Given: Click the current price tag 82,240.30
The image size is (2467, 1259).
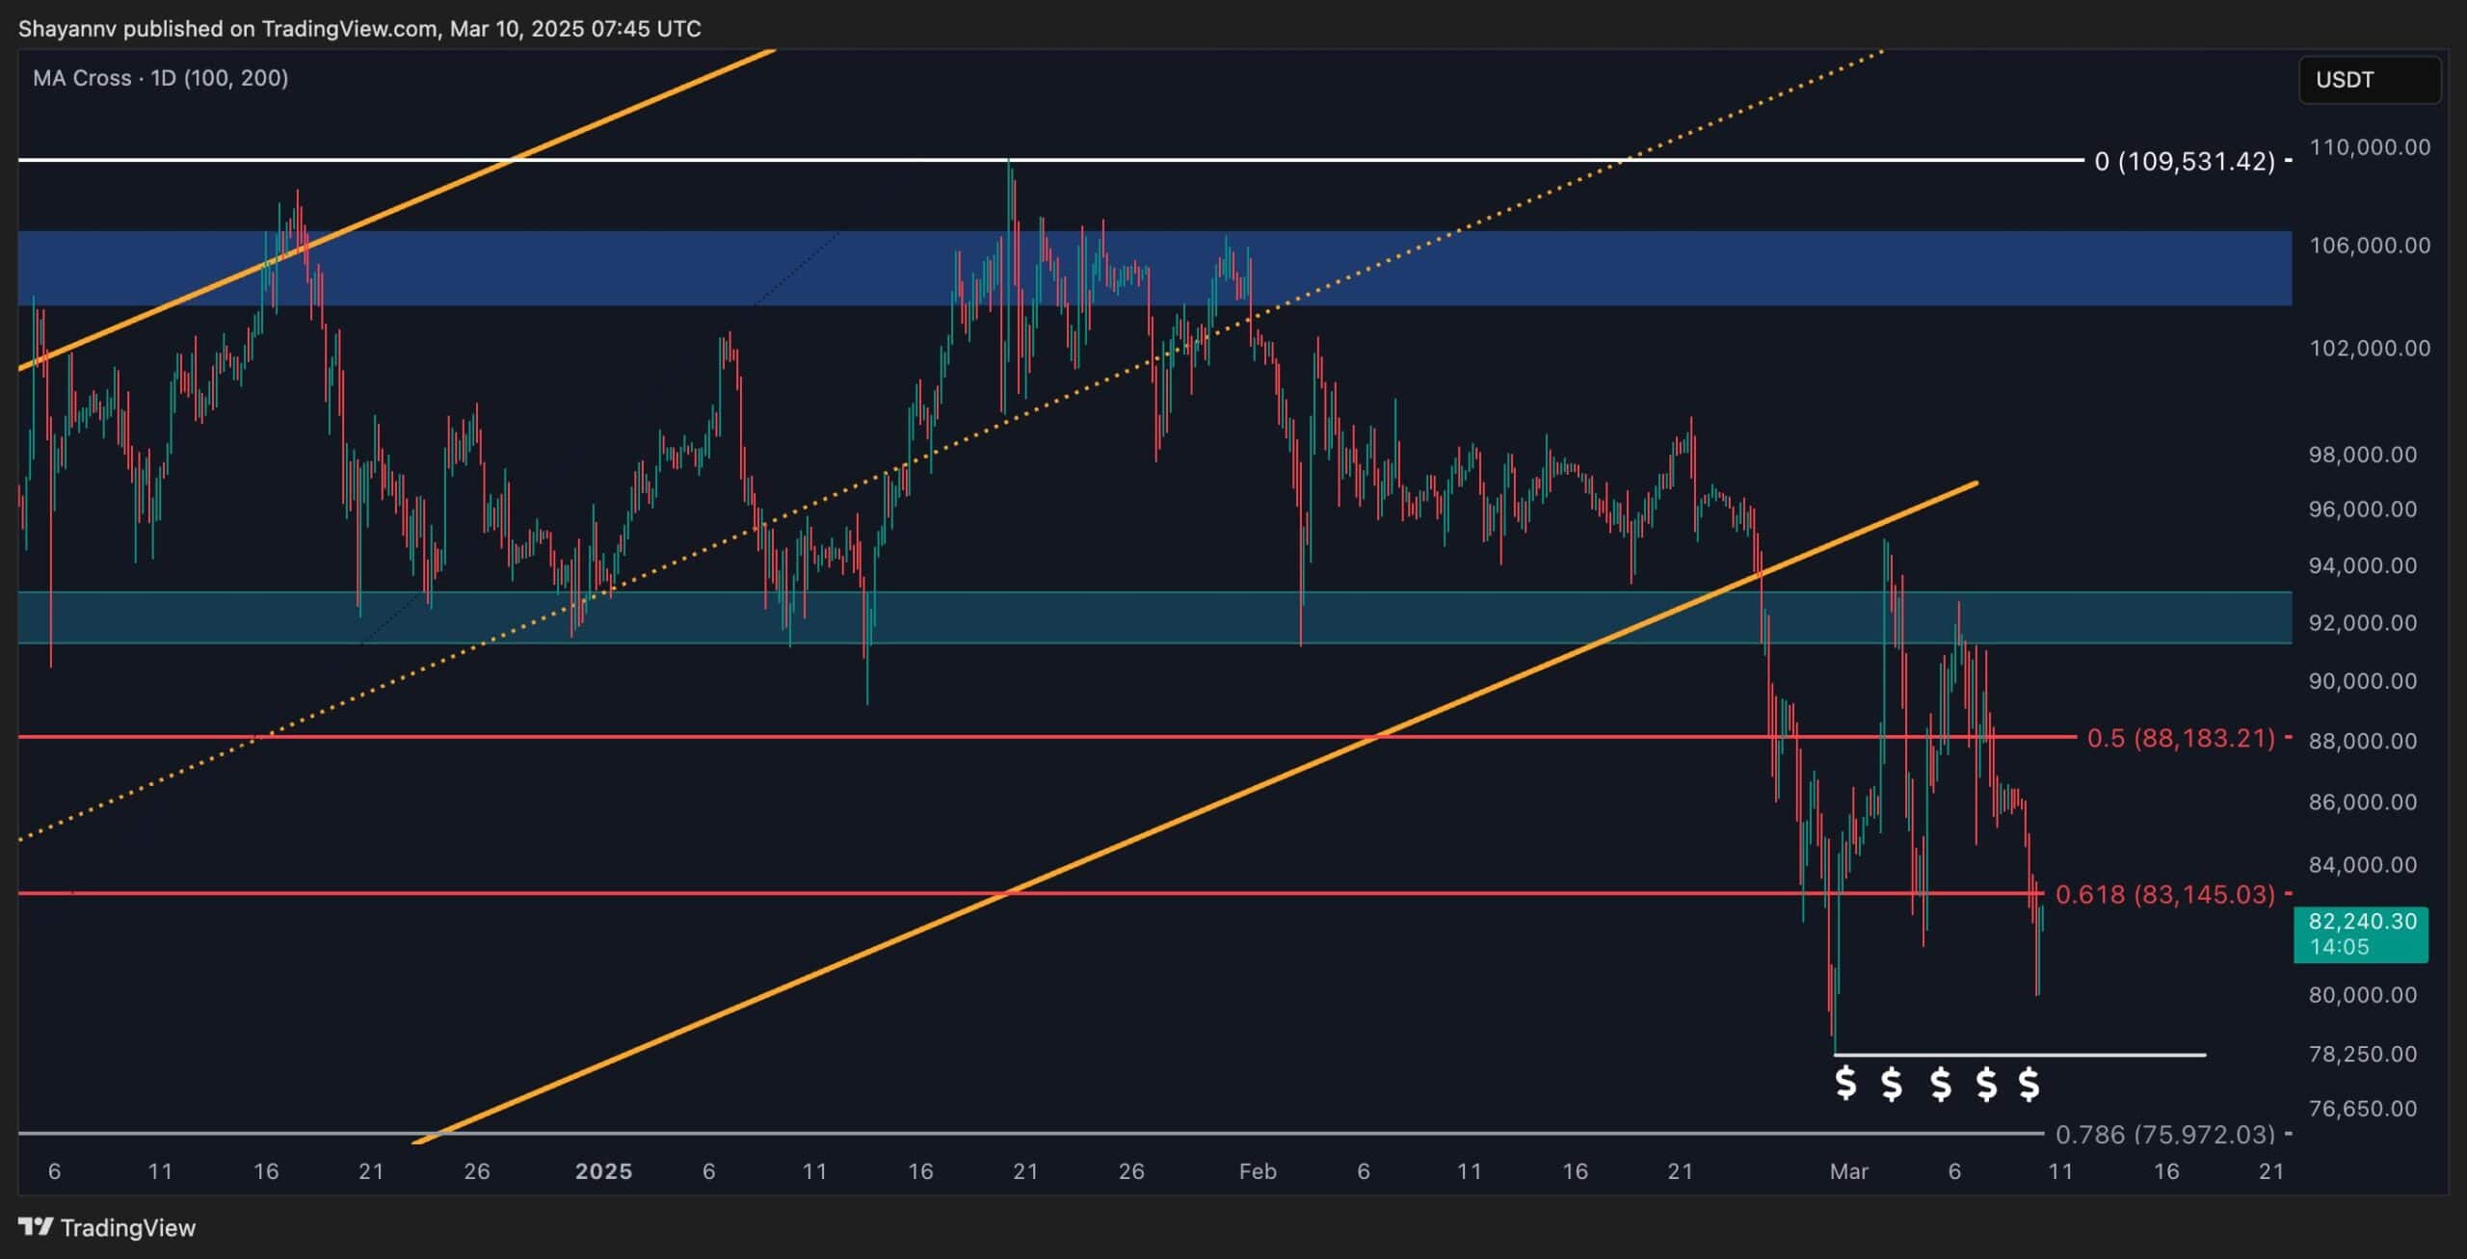Looking at the screenshot, I should tap(2361, 933).
